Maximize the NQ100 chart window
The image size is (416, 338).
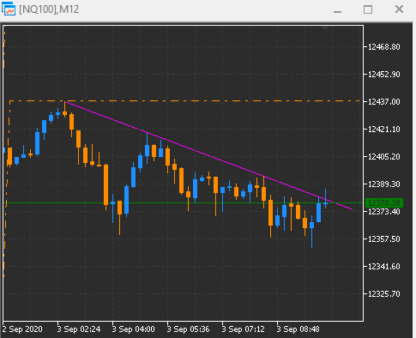pyautogui.click(x=368, y=9)
